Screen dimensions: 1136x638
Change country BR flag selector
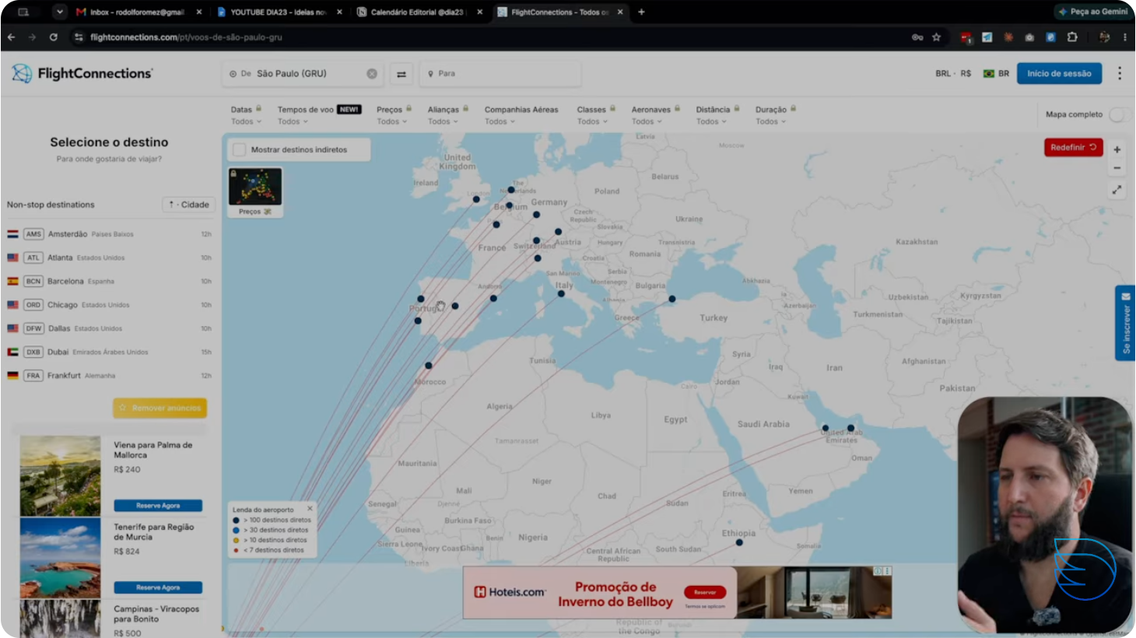coord(996,74)
